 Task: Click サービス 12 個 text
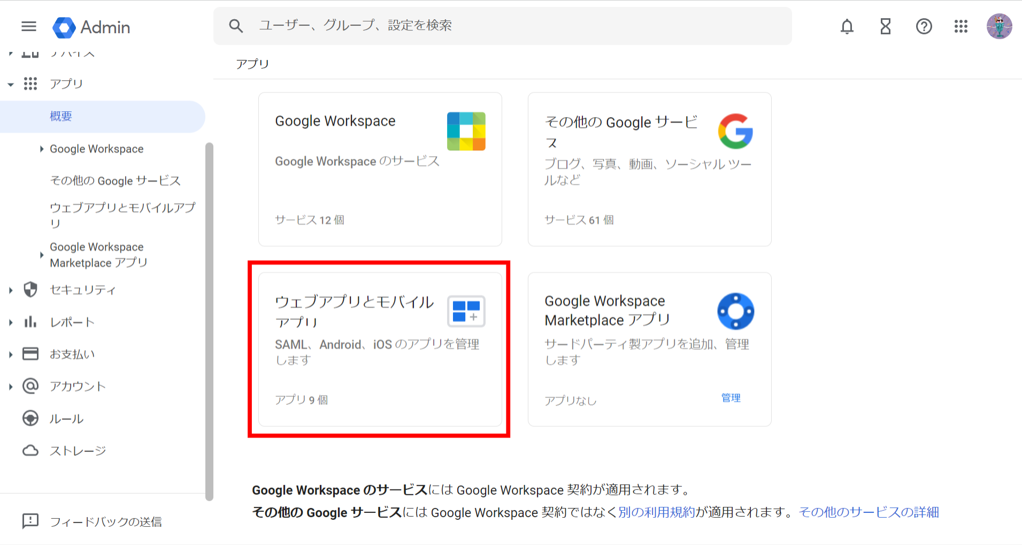[x=310, y=220]
